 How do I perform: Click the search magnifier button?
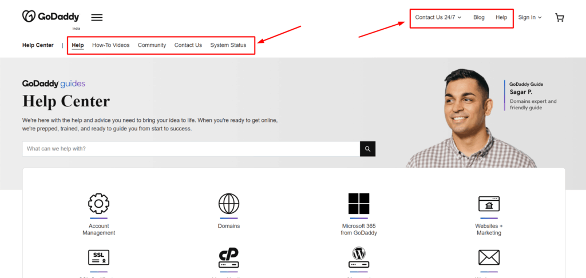coord(368,149)
